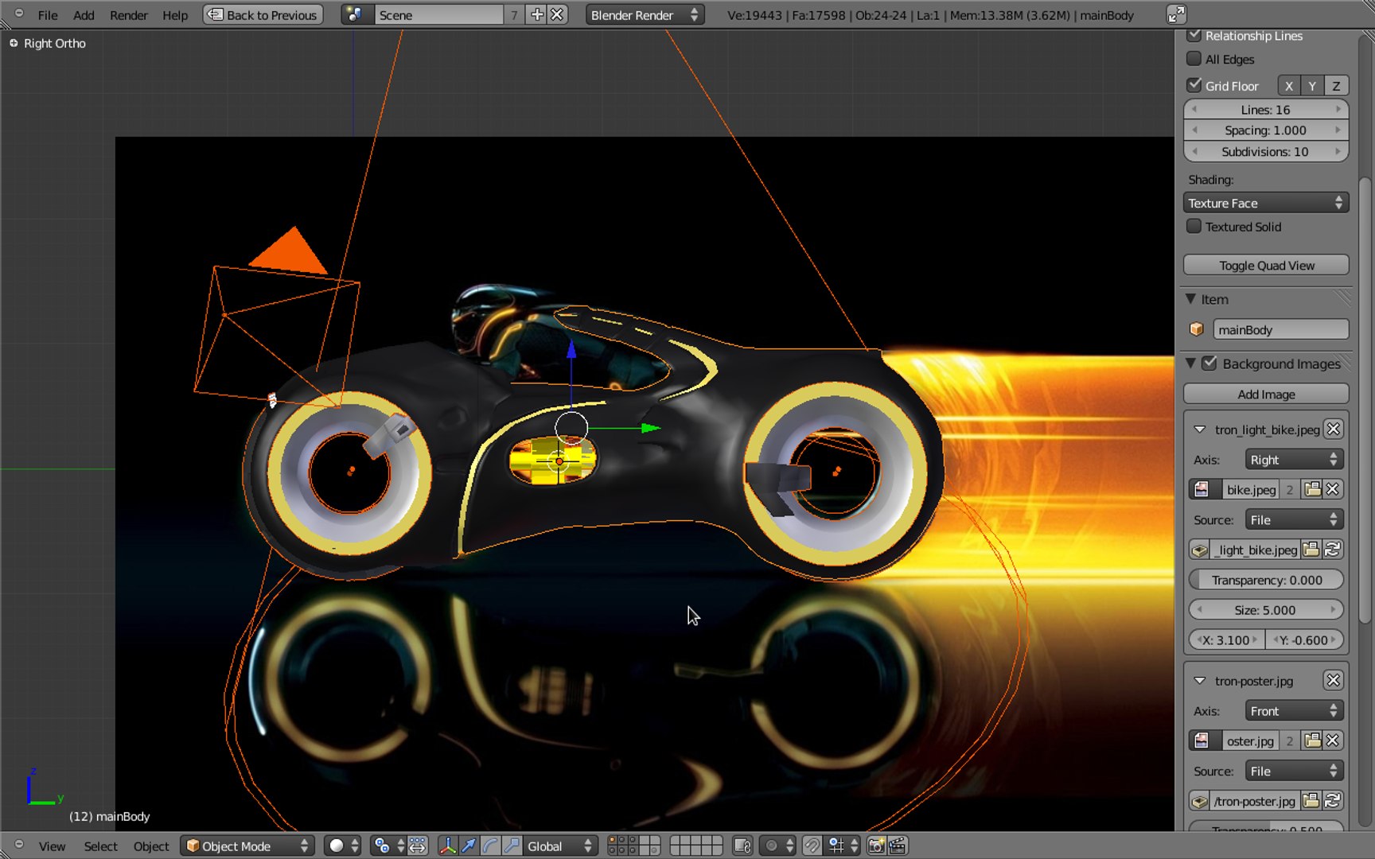Open file browser icon next to bike.jpeg field
This screenshot has height=859, width=1375.
pyautogui.click(x=1313, y=489)
